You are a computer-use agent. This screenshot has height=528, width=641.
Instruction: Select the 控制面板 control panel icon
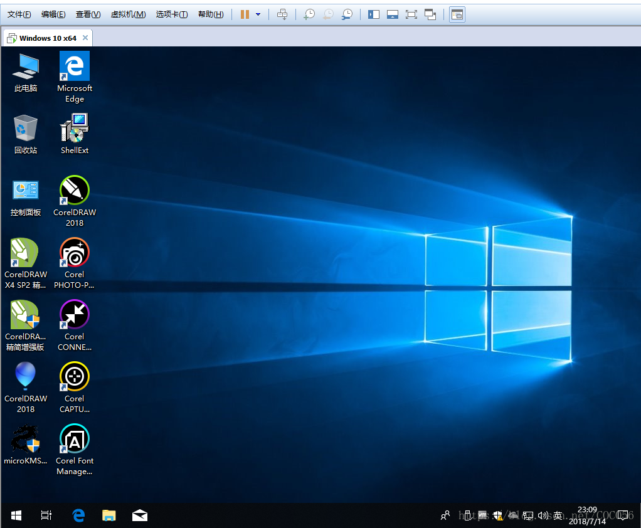click(26, 198)
